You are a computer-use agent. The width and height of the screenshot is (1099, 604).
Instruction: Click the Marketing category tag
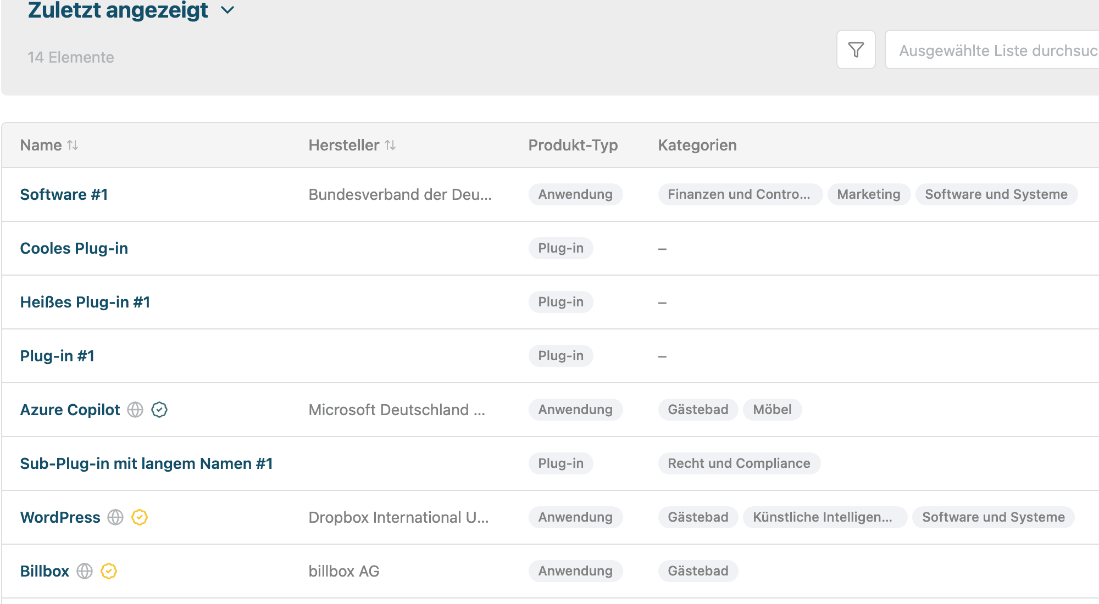[869, 194]
